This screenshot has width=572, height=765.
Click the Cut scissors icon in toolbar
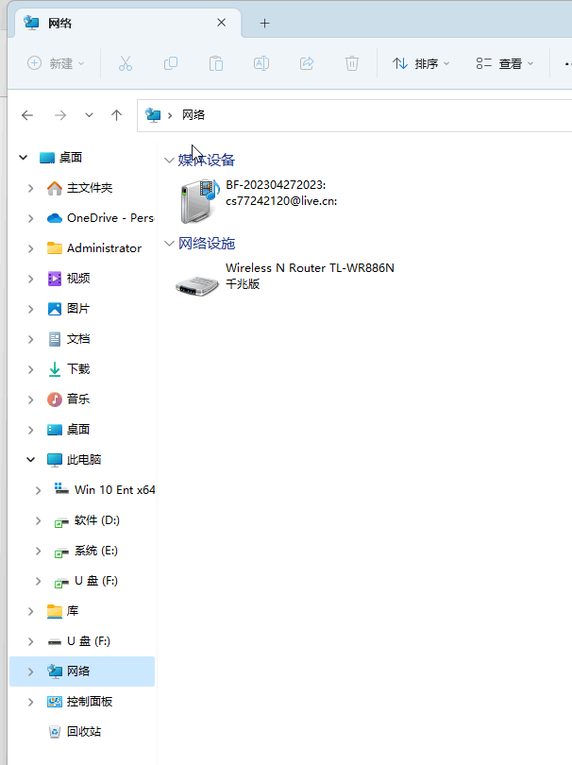[126, 63]
